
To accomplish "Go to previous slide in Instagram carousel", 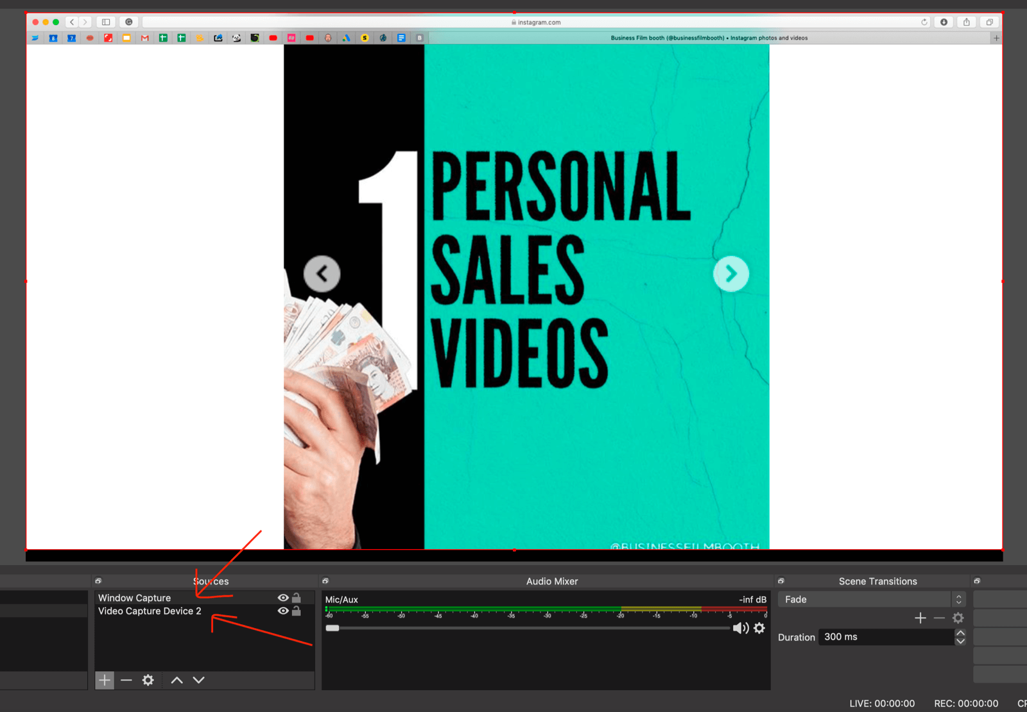I will 322,274.
